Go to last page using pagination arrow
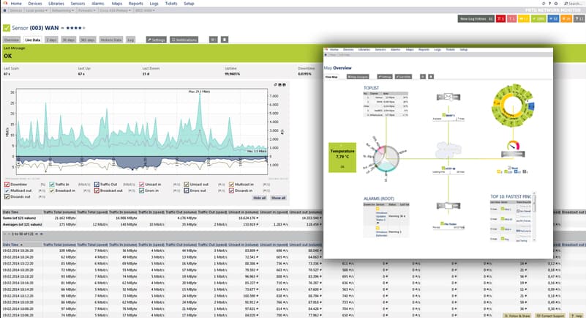This screenshot has width=586, height=318. click(42, 234)
